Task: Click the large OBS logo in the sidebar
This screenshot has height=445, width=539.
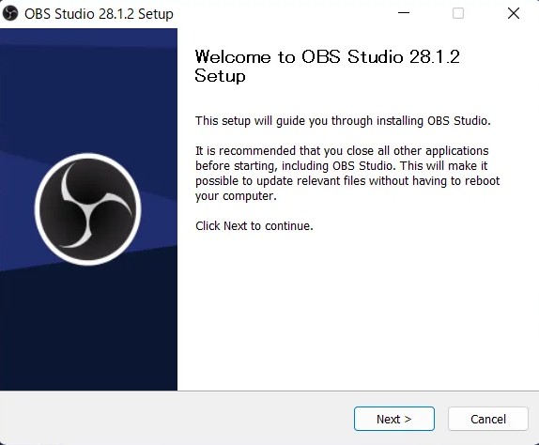Action: point(88,209)
